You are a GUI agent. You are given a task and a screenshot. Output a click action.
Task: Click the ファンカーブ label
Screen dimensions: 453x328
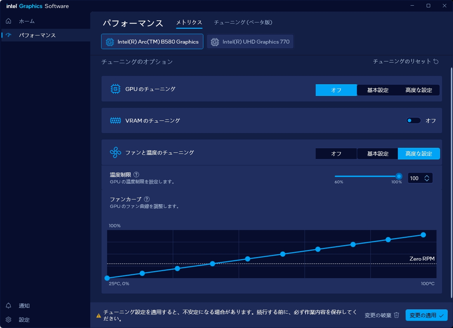pos(126,199)
